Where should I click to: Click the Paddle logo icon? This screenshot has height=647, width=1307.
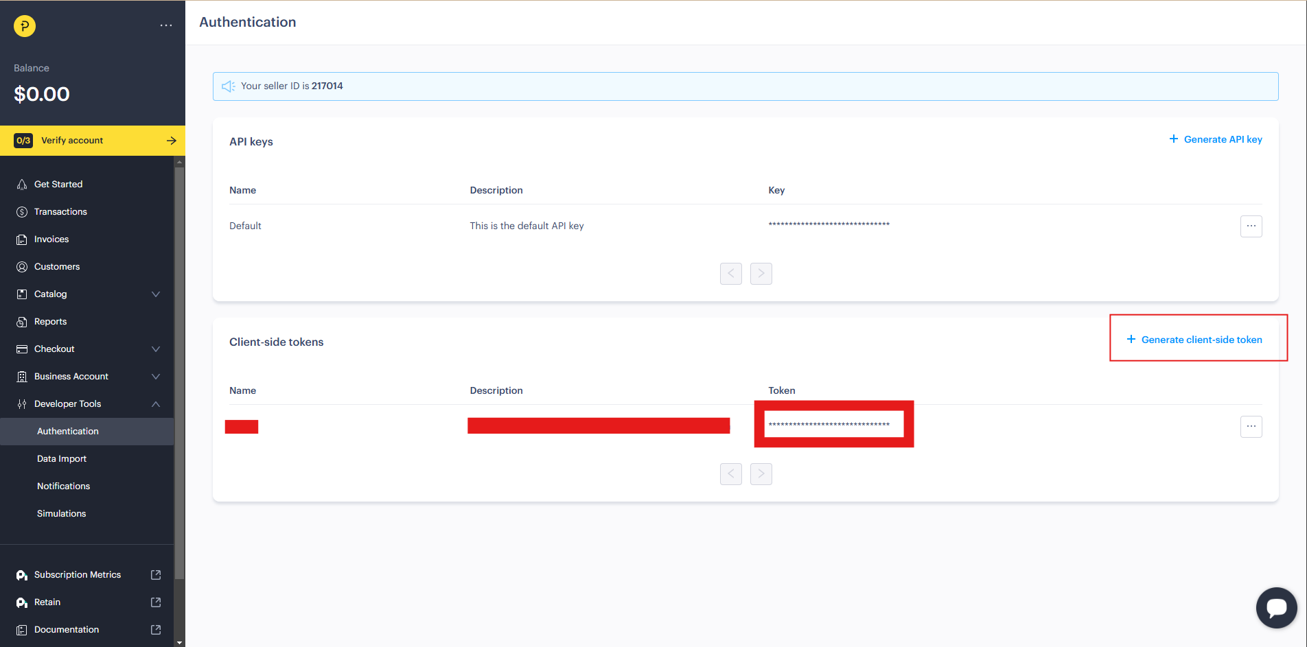coord(25,26)
